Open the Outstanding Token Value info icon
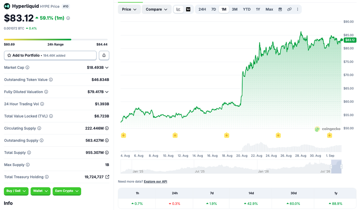This screenshot has width=358, height=210. (51, 80)
